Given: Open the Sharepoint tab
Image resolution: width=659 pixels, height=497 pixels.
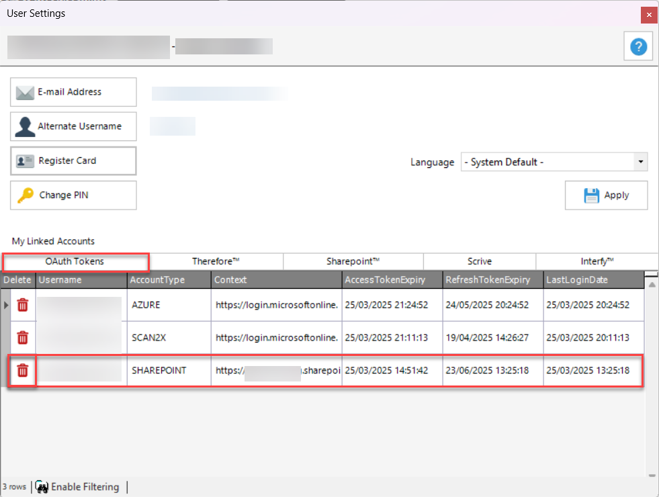Looking at the screenshot, I should [353, 261].
